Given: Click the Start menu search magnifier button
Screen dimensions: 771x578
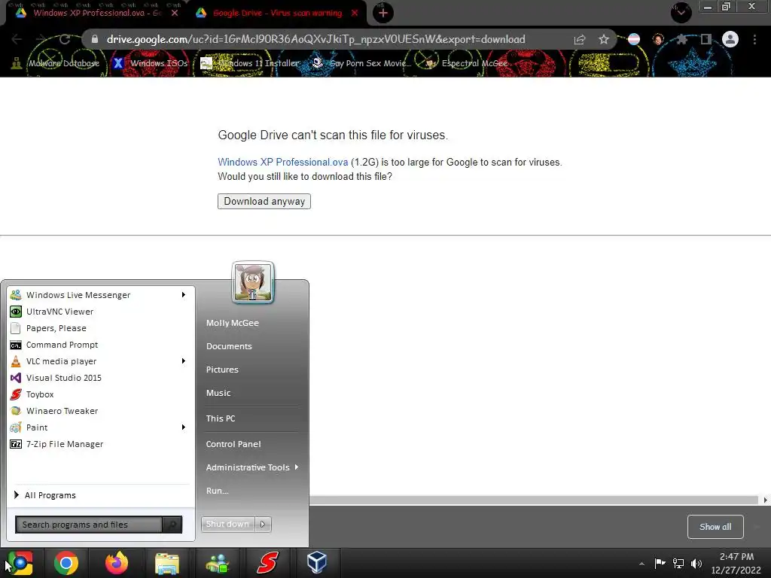Looking at the screenshot, I should [172, 525].
